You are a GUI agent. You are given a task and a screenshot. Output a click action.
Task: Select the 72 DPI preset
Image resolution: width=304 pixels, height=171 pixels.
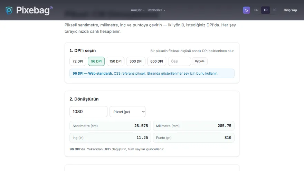[78, 61]
